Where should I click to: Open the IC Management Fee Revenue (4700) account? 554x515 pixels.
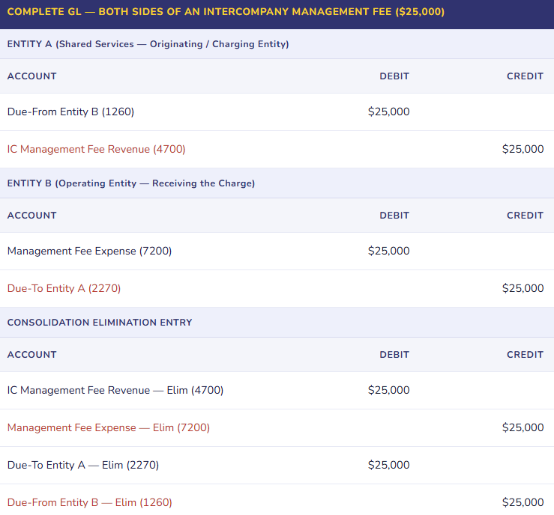96,149
